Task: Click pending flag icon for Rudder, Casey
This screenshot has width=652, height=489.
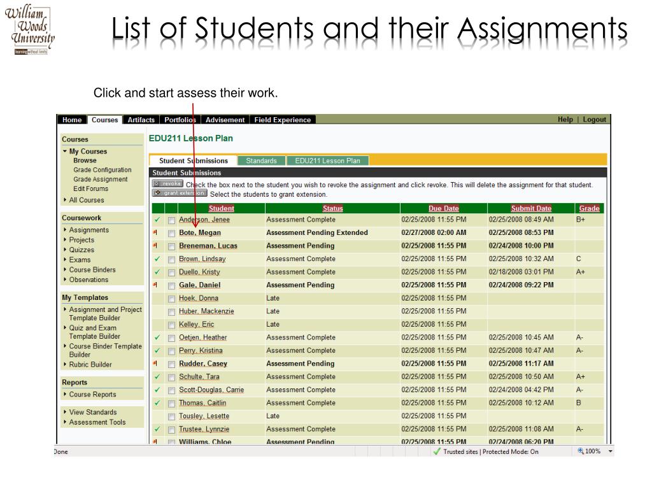Action: pyautogui.click(x=155, y=364)
